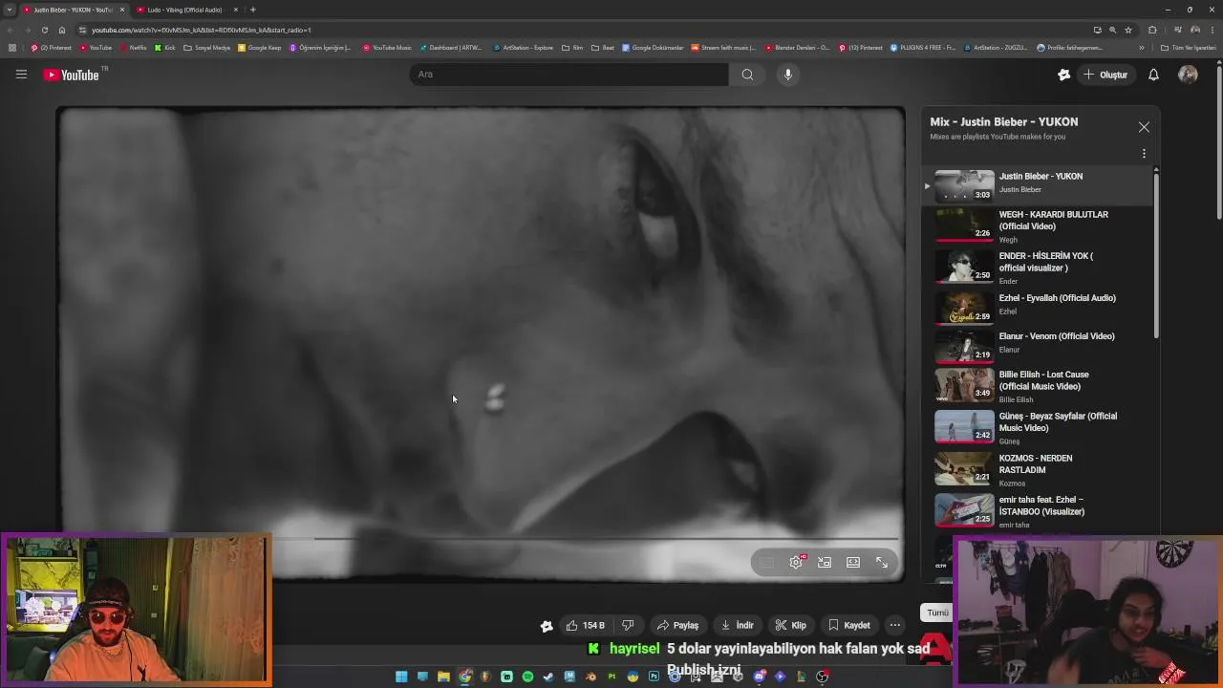Open Photoshop from the taskbar
This screenshot has height=688, width=1223.
(654, 677)
